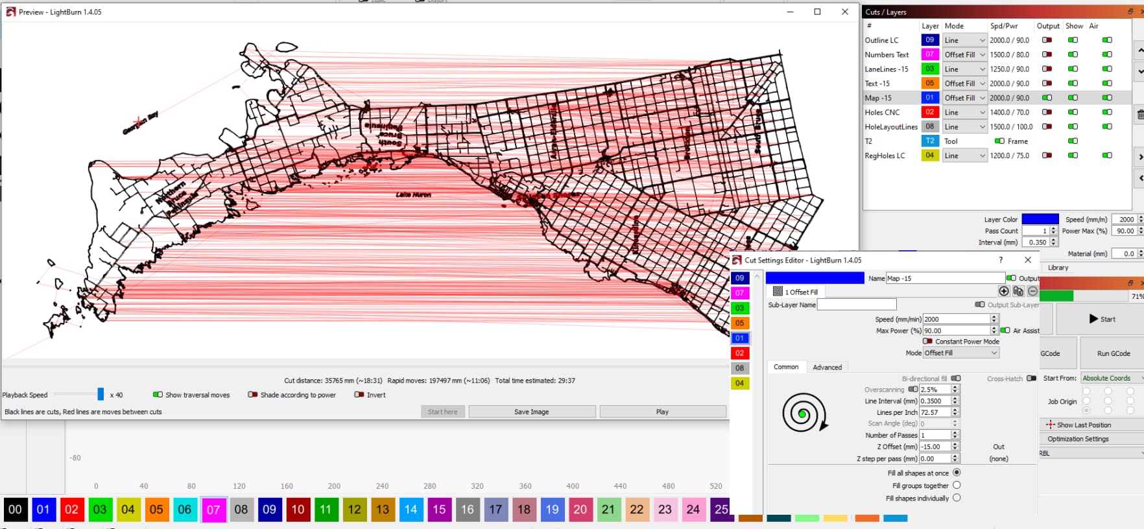The height and width of the screenshot is (529, 1144).
Task: Copy the sub-layer with the duplicate icon
Action: (x=1018, y=291)
